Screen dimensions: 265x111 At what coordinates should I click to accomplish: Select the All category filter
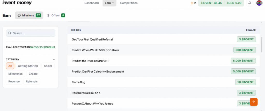(10, 66)
